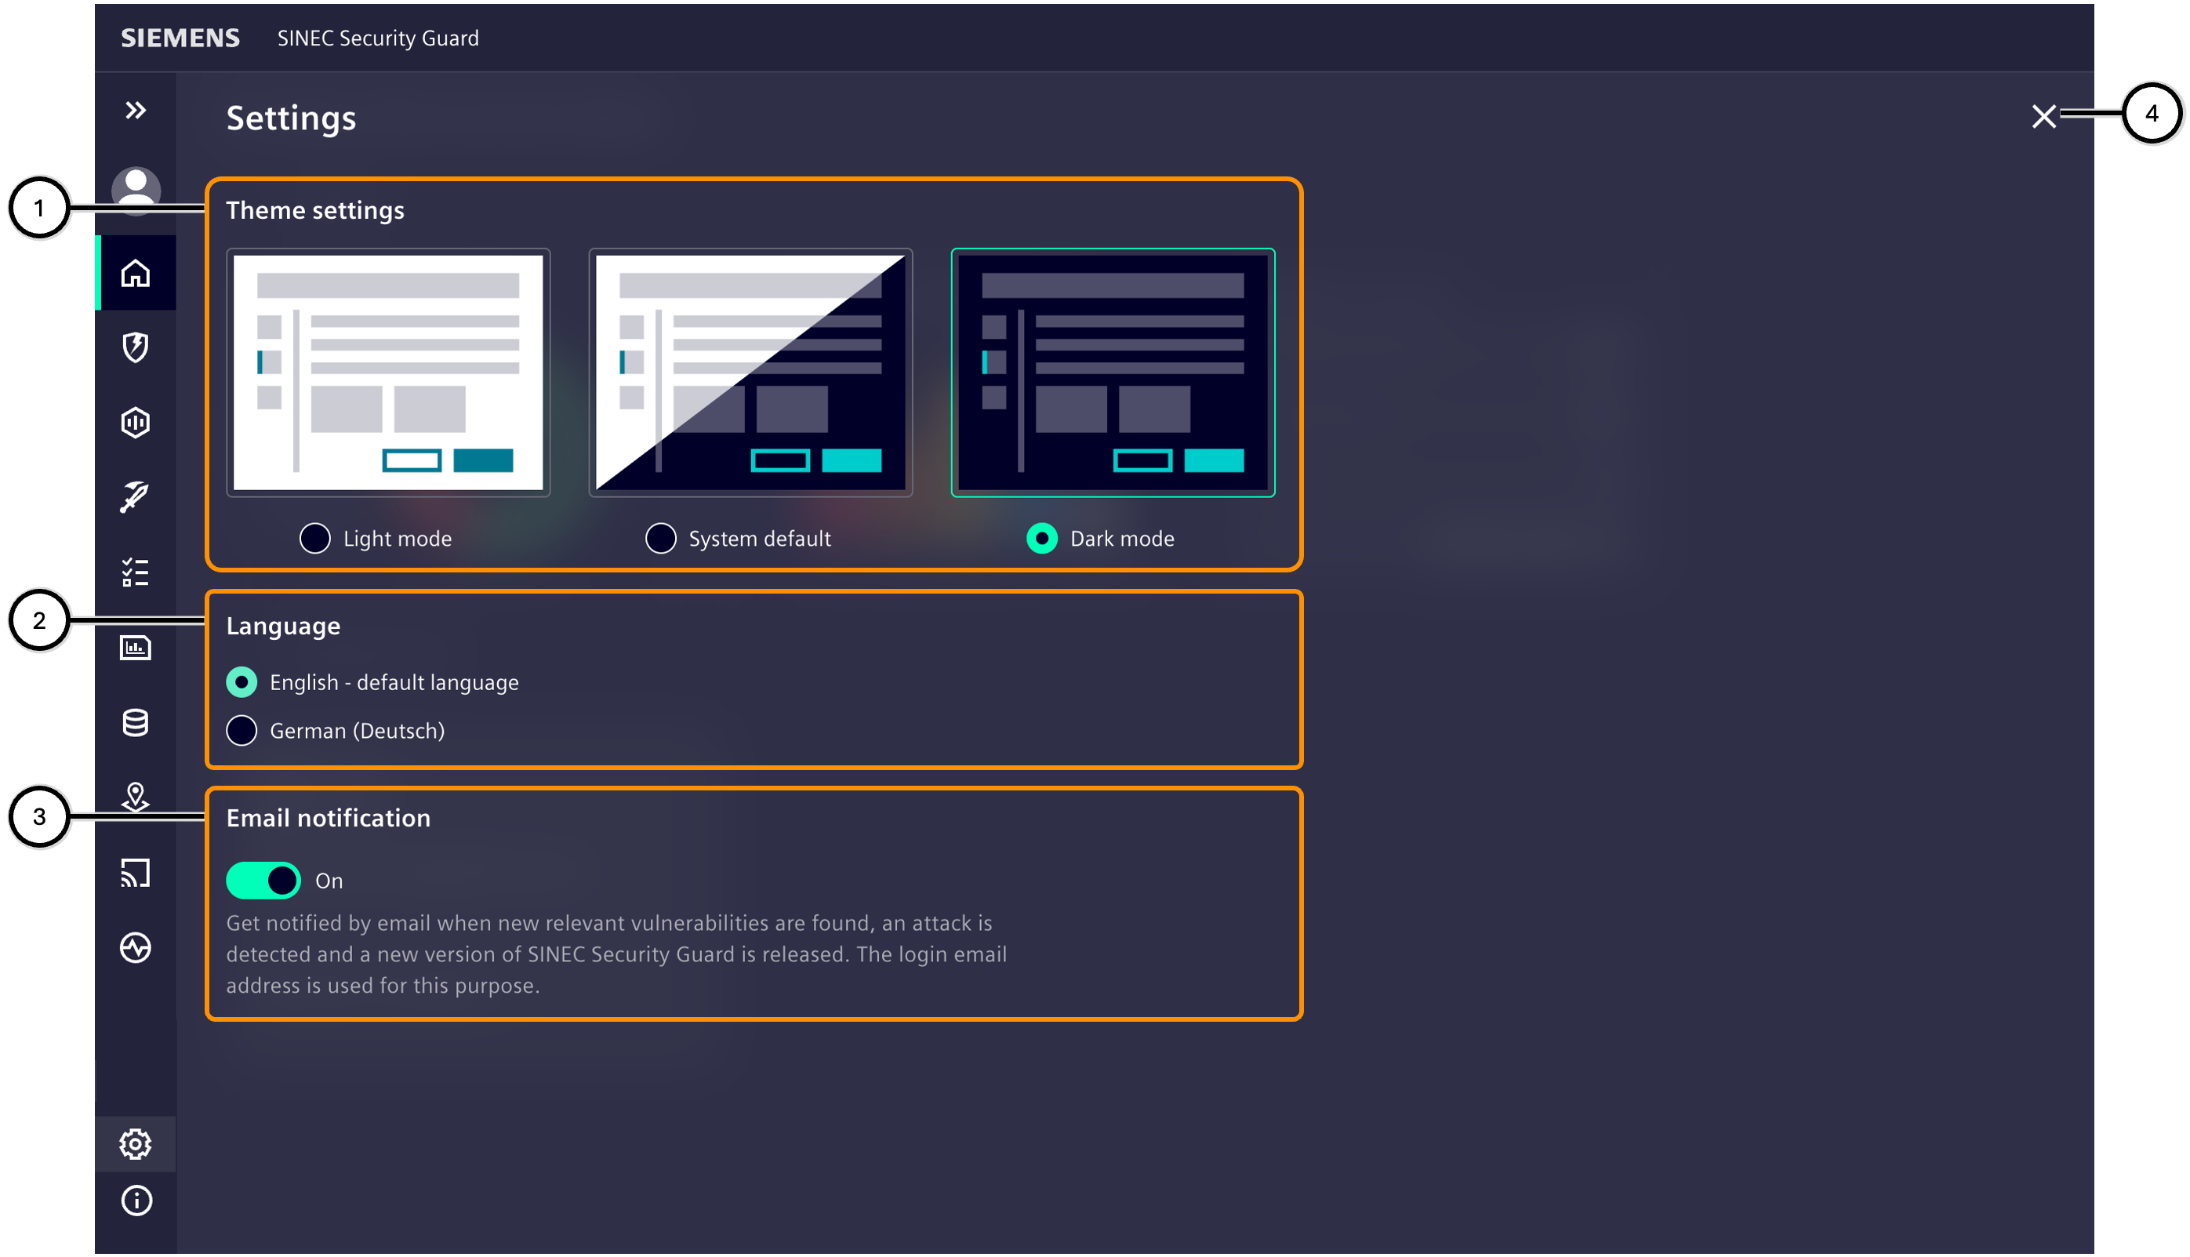Open the checklist tasks icon
This screenshot has width=2190, height=1257.
tap(136, 572)
